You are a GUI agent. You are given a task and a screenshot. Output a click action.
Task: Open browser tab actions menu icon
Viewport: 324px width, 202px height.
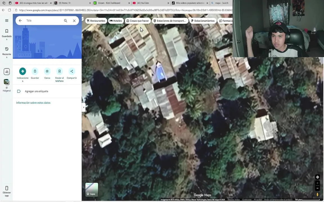[x=10, y=3]
